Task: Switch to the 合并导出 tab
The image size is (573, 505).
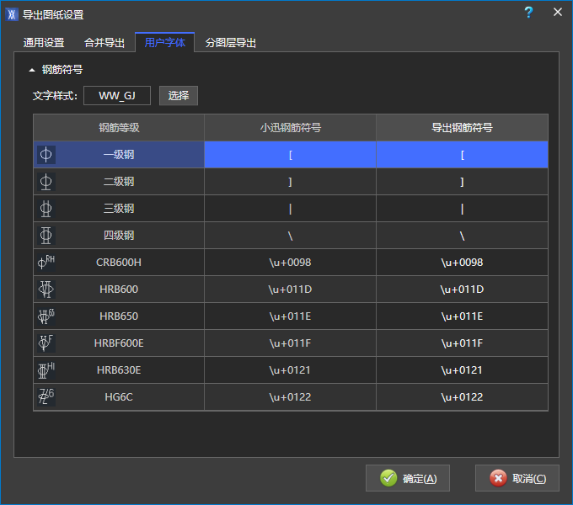Action: [x=104, y=43]
